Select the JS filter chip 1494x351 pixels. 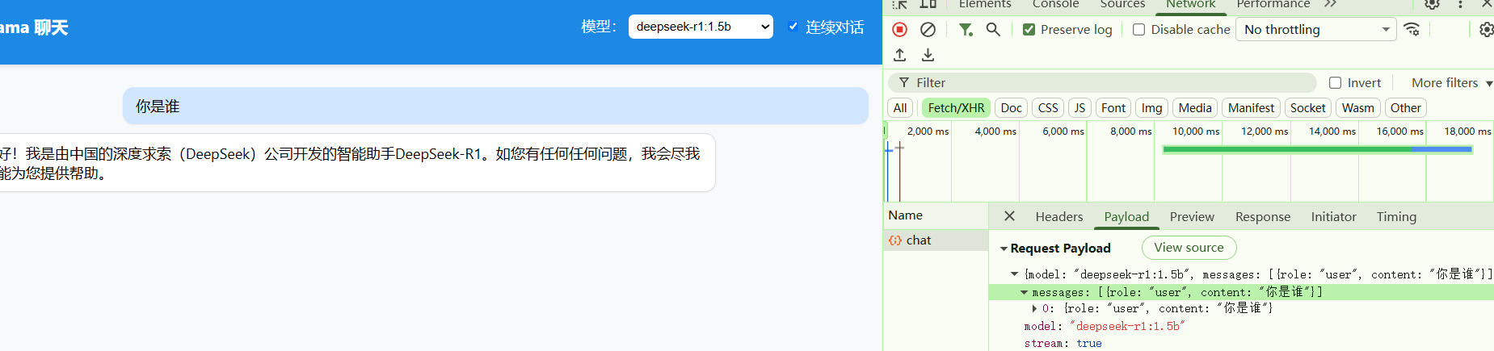click(x=1079, y=108)
